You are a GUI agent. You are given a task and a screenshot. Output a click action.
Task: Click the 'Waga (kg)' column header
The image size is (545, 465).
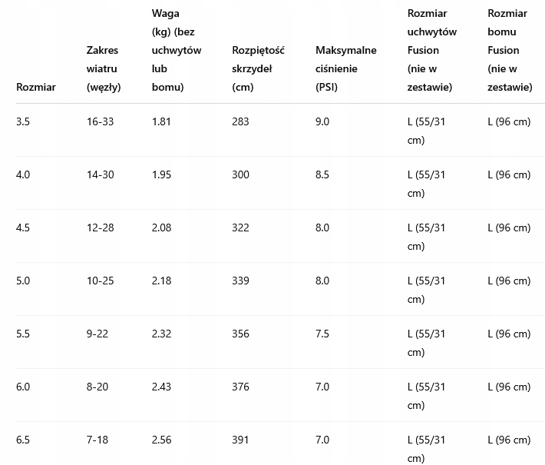(176, 50)
